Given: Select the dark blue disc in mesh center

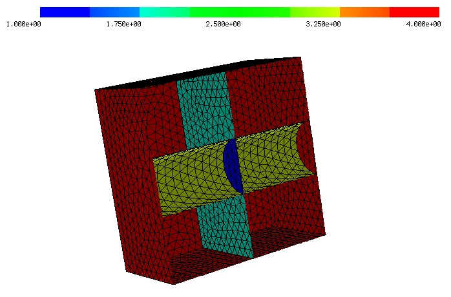Looking at the screenshot, I should pyautogui.click(x=233, y=166).
